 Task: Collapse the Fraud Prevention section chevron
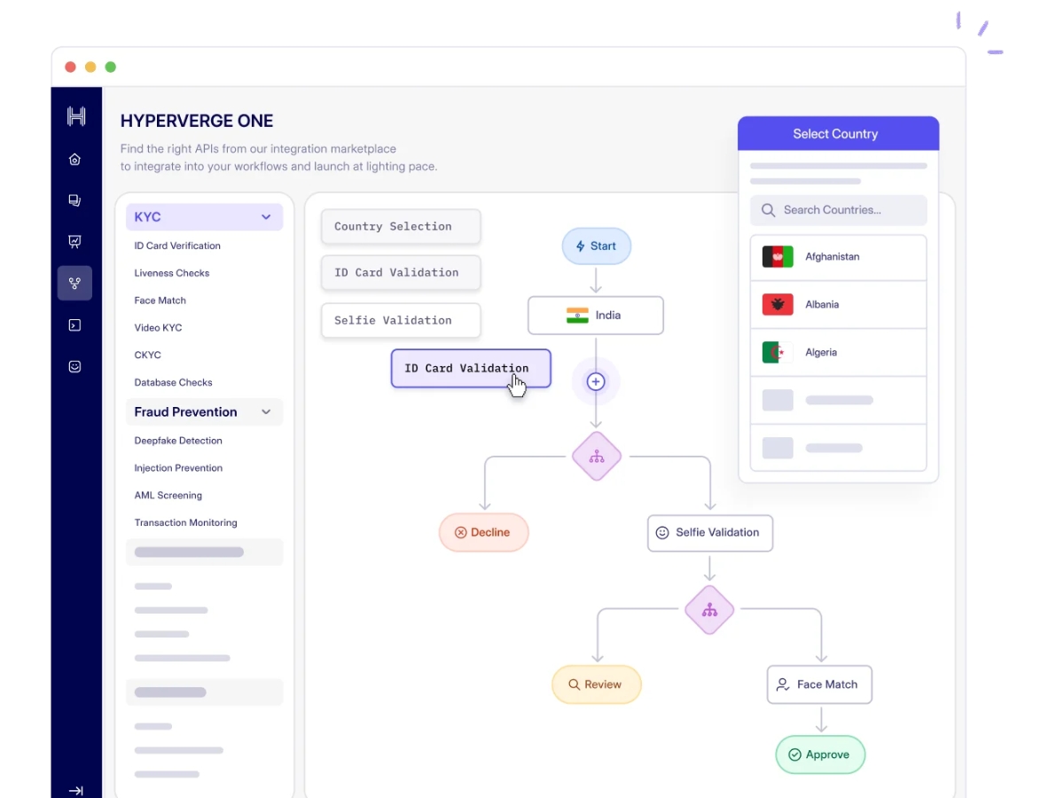point(266,412)
